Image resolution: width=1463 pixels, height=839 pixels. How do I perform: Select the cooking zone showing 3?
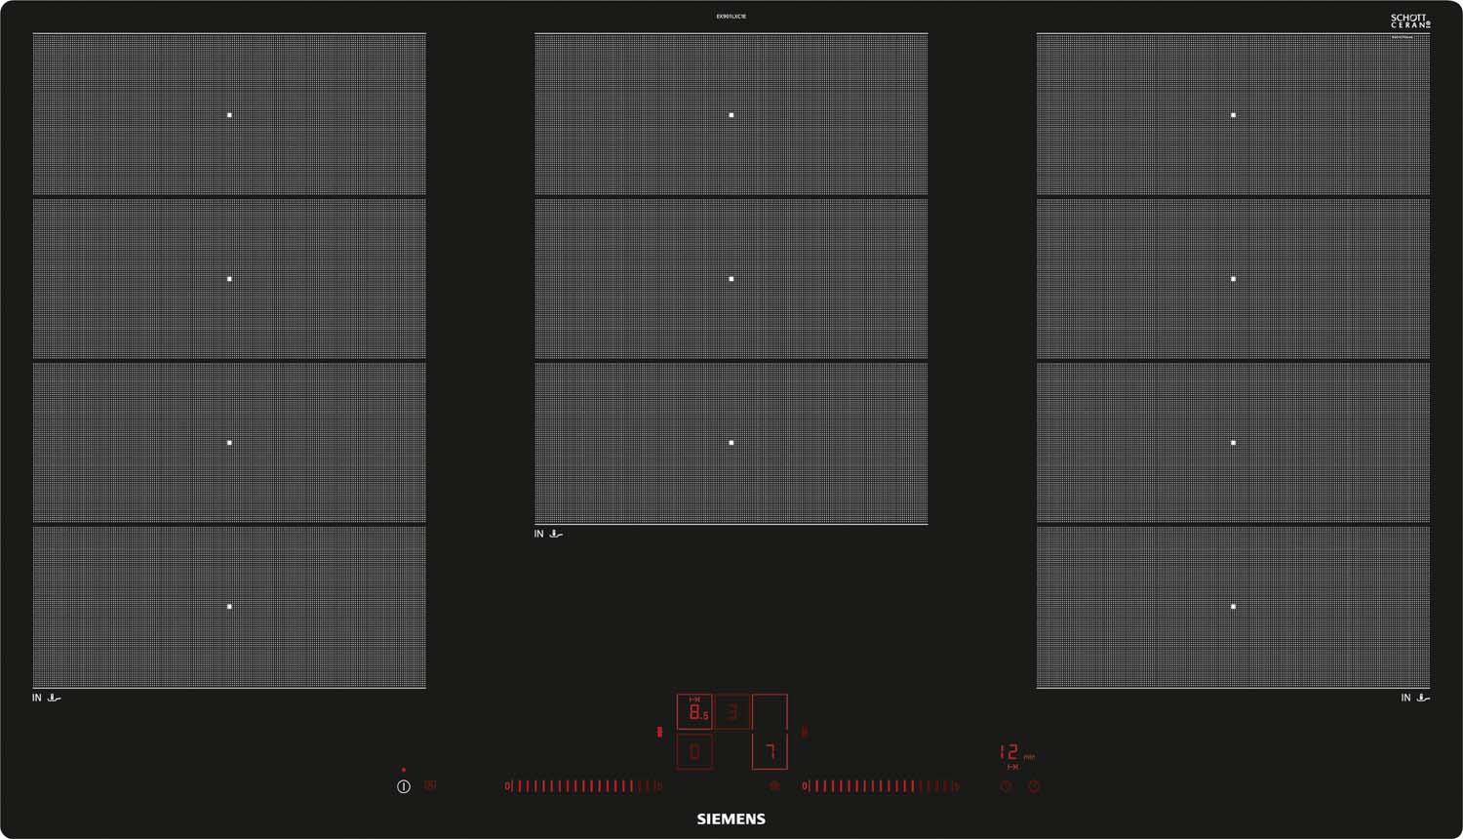tap(732, 712)
